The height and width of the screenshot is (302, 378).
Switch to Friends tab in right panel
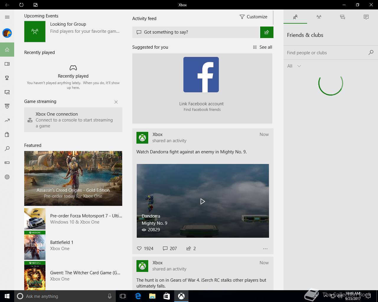click(x=295, y=17)
